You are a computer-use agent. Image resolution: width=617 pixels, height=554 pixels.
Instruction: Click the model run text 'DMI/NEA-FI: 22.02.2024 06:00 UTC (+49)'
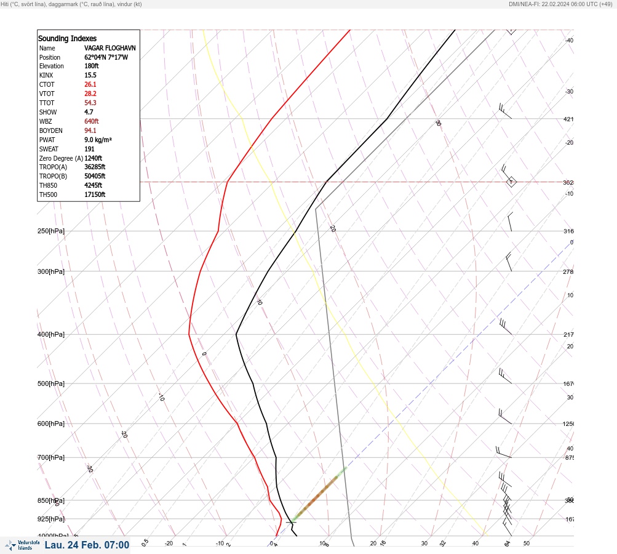[560, 4]
